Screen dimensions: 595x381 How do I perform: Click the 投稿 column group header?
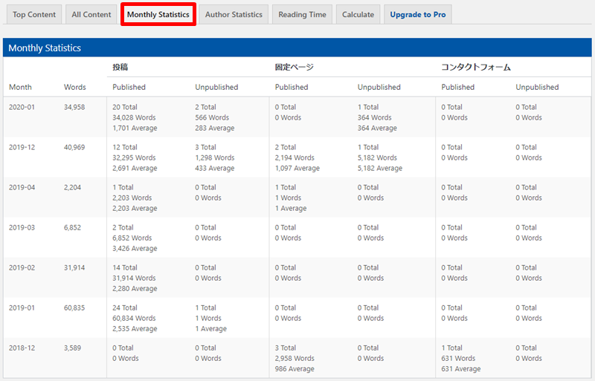[120, 67]
